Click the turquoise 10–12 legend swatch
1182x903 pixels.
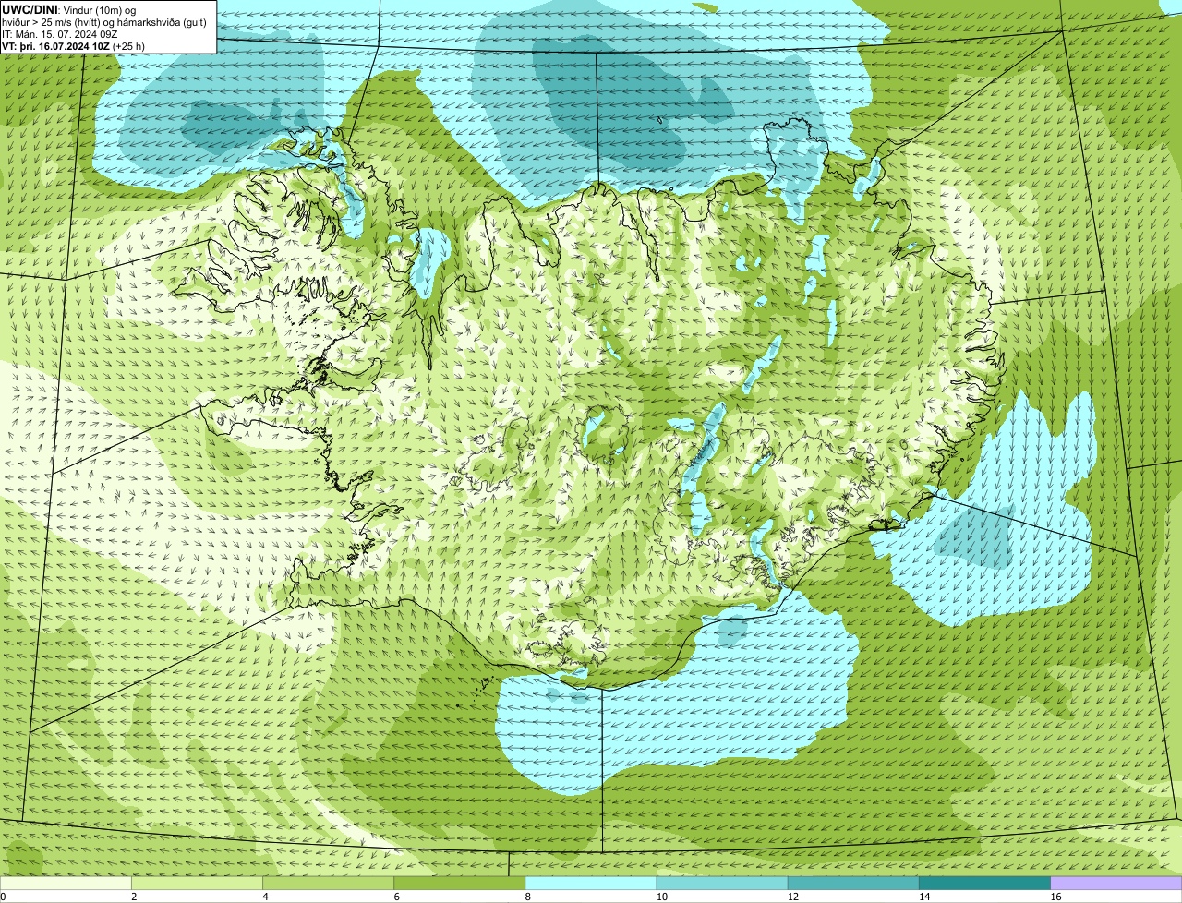pyautogui.click(x=722, y=883)
